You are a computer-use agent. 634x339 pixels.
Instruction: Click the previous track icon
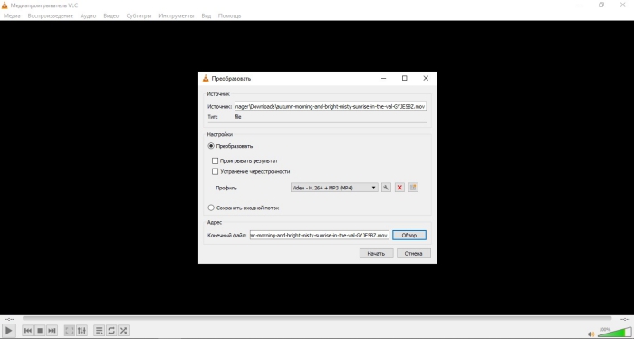pyautogui.click(x=28, y=331)
